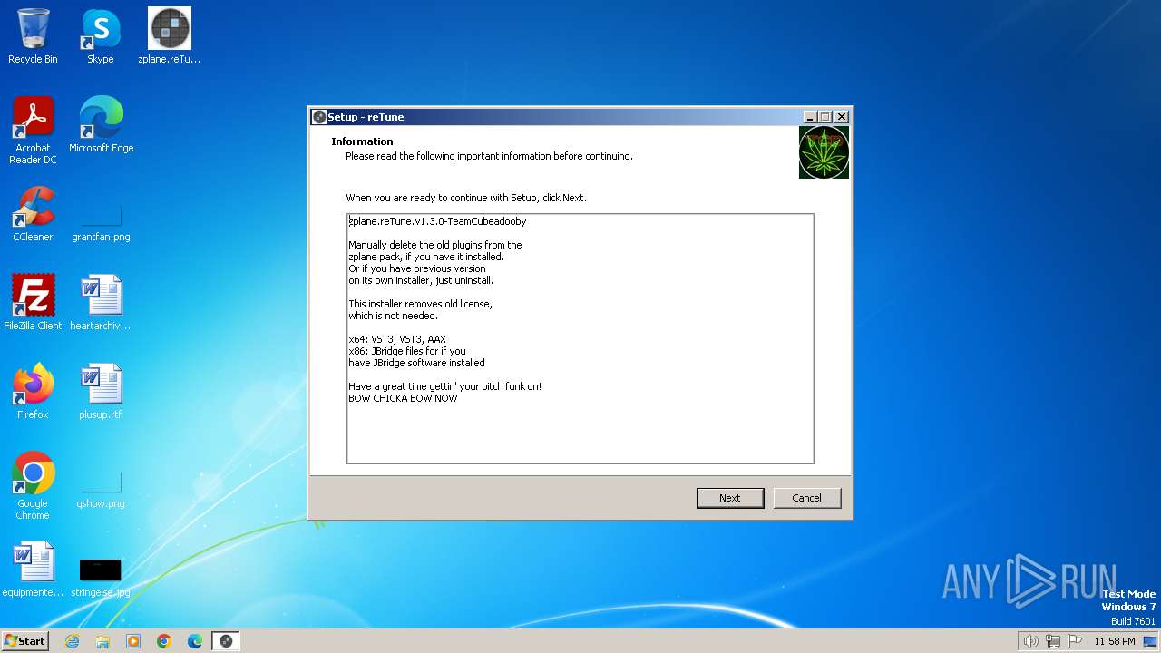
Task: Open Google Chrome desktop shortcut
Action: [x=33, y=486]
